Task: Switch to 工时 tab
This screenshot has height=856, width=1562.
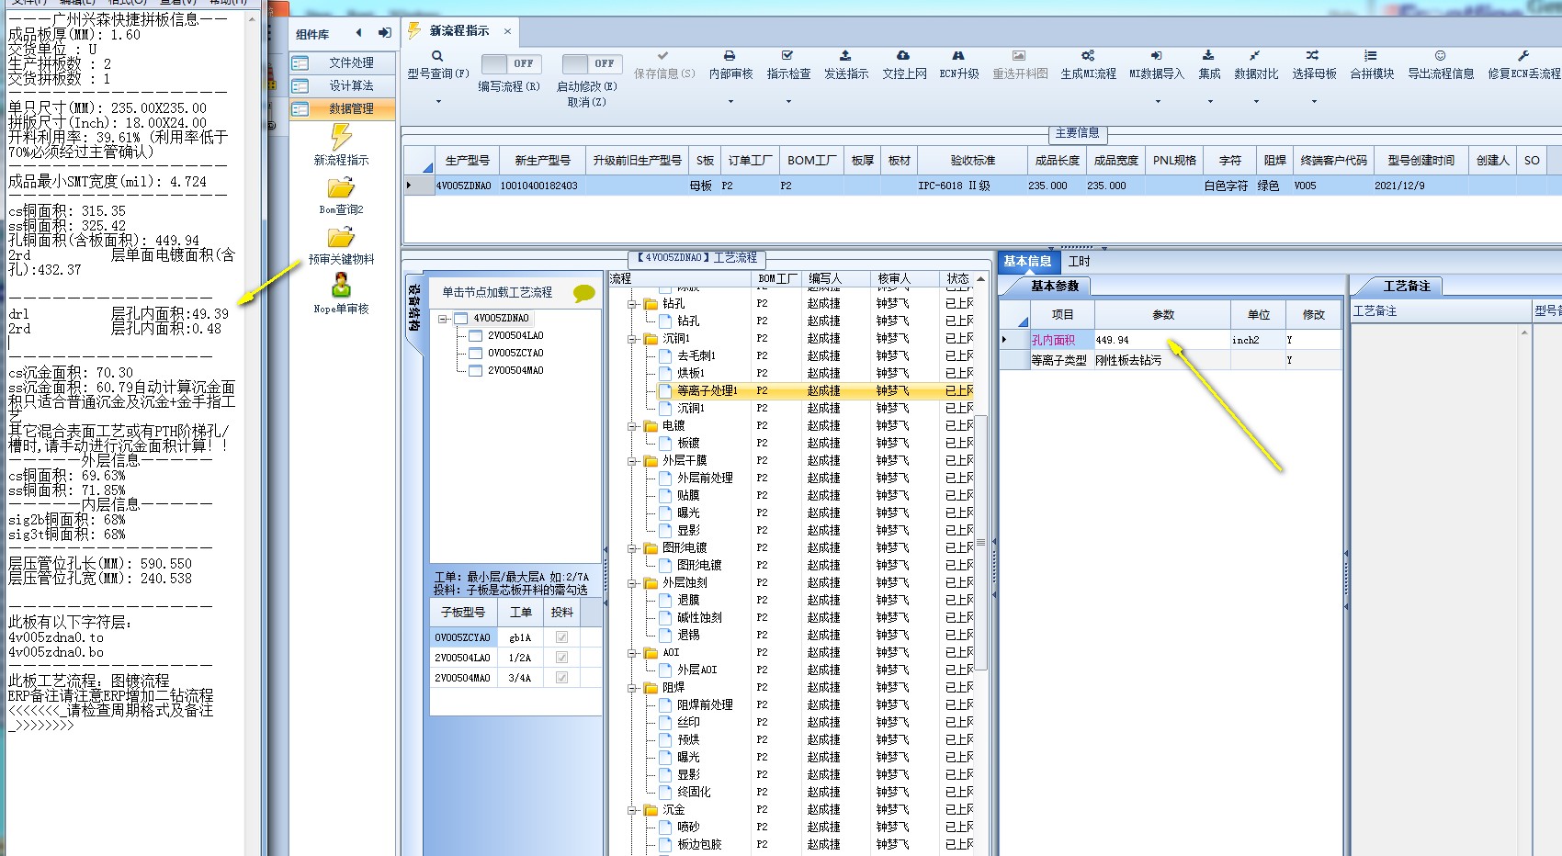Action: [1079, 262]
